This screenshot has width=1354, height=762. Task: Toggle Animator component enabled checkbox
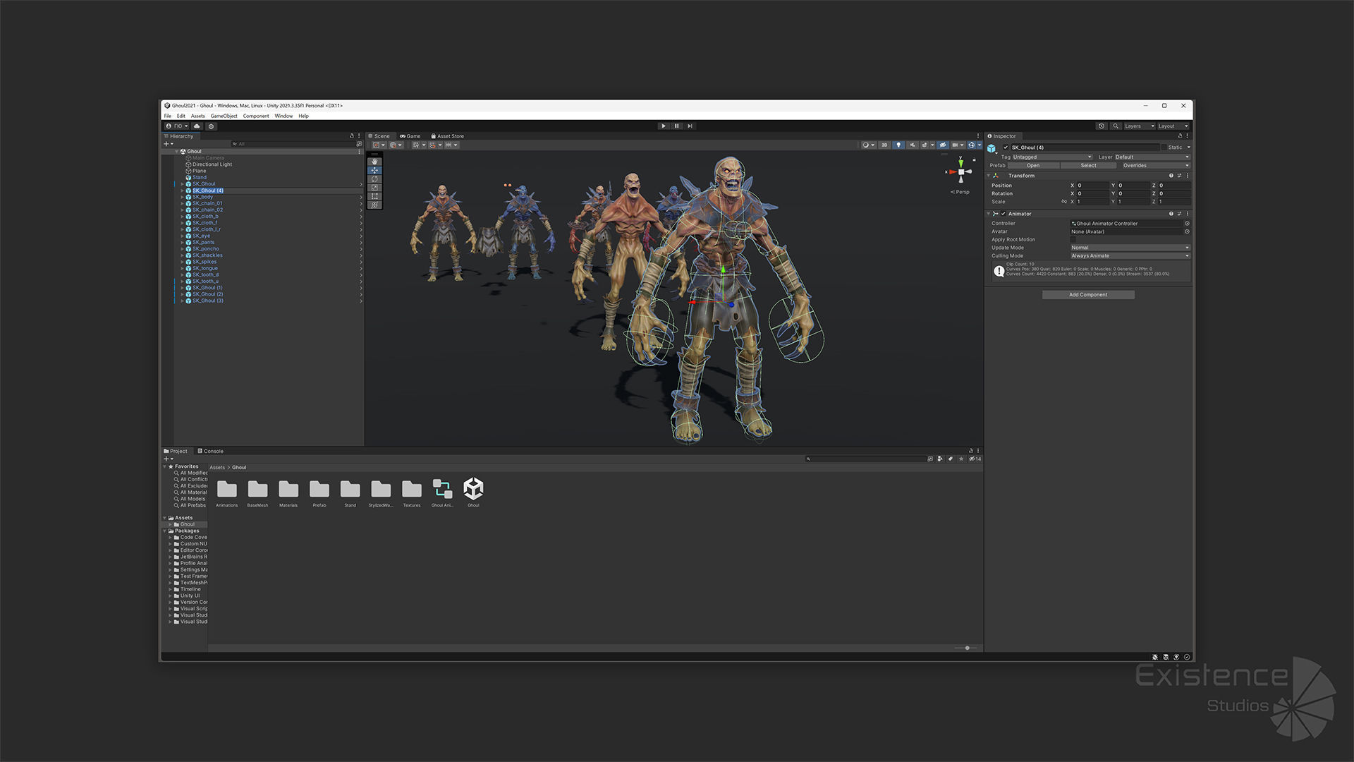coord(1003,214)
